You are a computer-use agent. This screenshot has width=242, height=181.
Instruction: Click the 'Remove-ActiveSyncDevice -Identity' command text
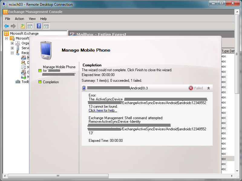click(115, 122)
